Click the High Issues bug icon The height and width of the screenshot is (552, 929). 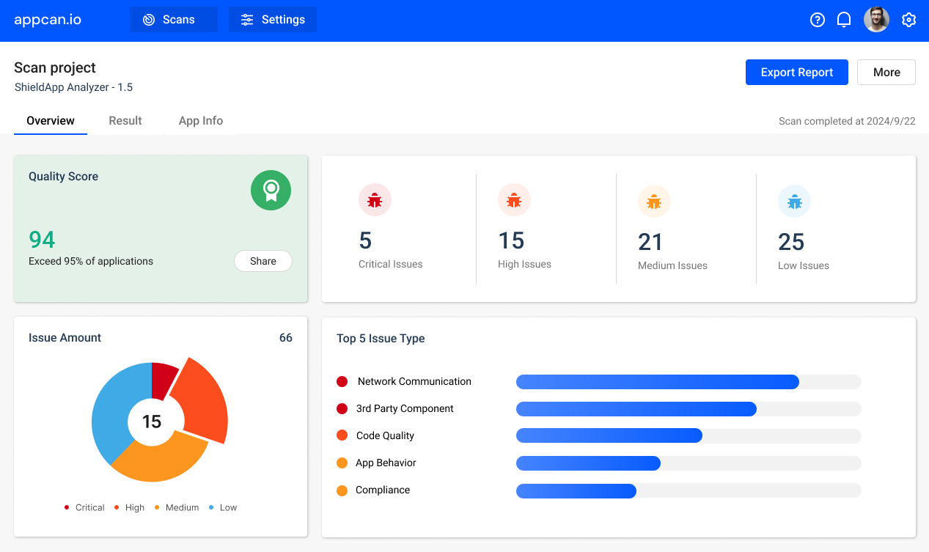514,199
